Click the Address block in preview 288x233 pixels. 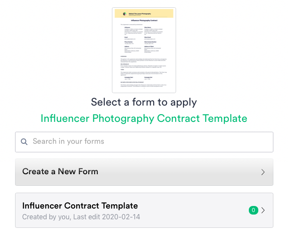pyautogui.click(x=127, y=49)
